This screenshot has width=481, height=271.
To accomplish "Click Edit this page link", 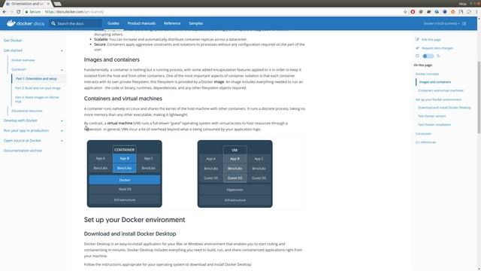I will tap(431, 40).
